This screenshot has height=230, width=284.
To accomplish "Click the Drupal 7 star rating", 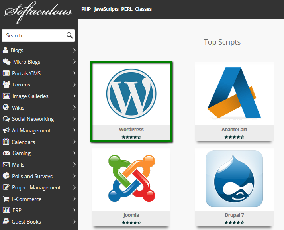I will click(x=234, y=222).
